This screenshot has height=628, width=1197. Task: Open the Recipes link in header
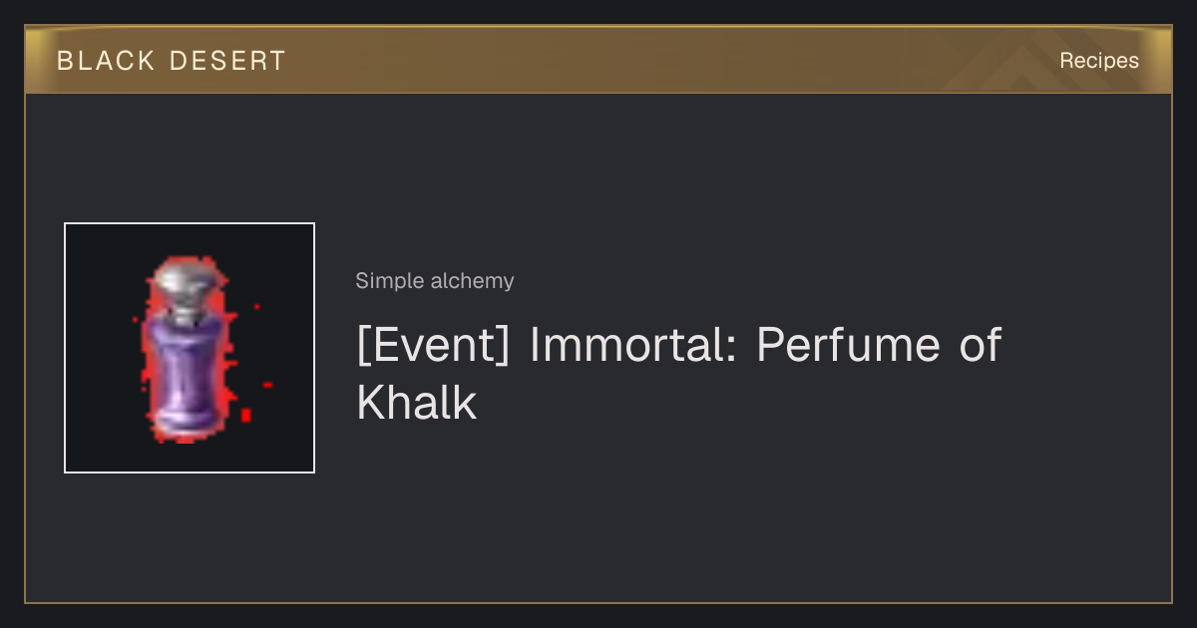click(1099, 61)
